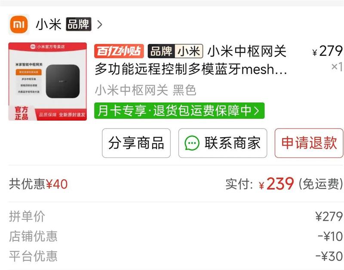Open the 小米中枢网关 product title
Viewport: 344px width, 270px height.
191,60
